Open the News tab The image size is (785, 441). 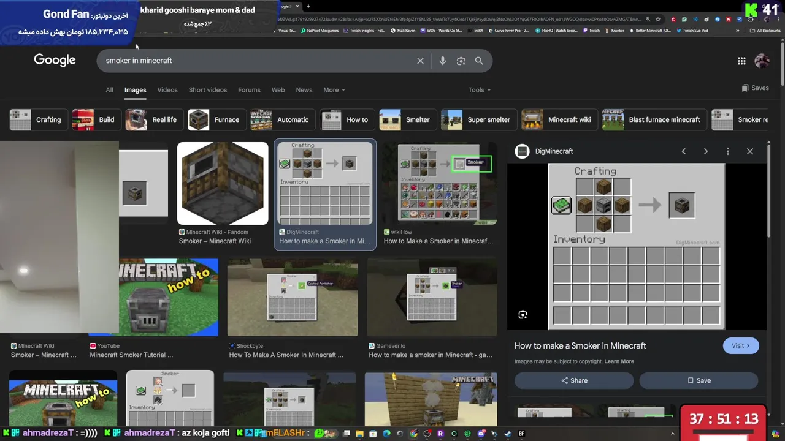(304, 90)
